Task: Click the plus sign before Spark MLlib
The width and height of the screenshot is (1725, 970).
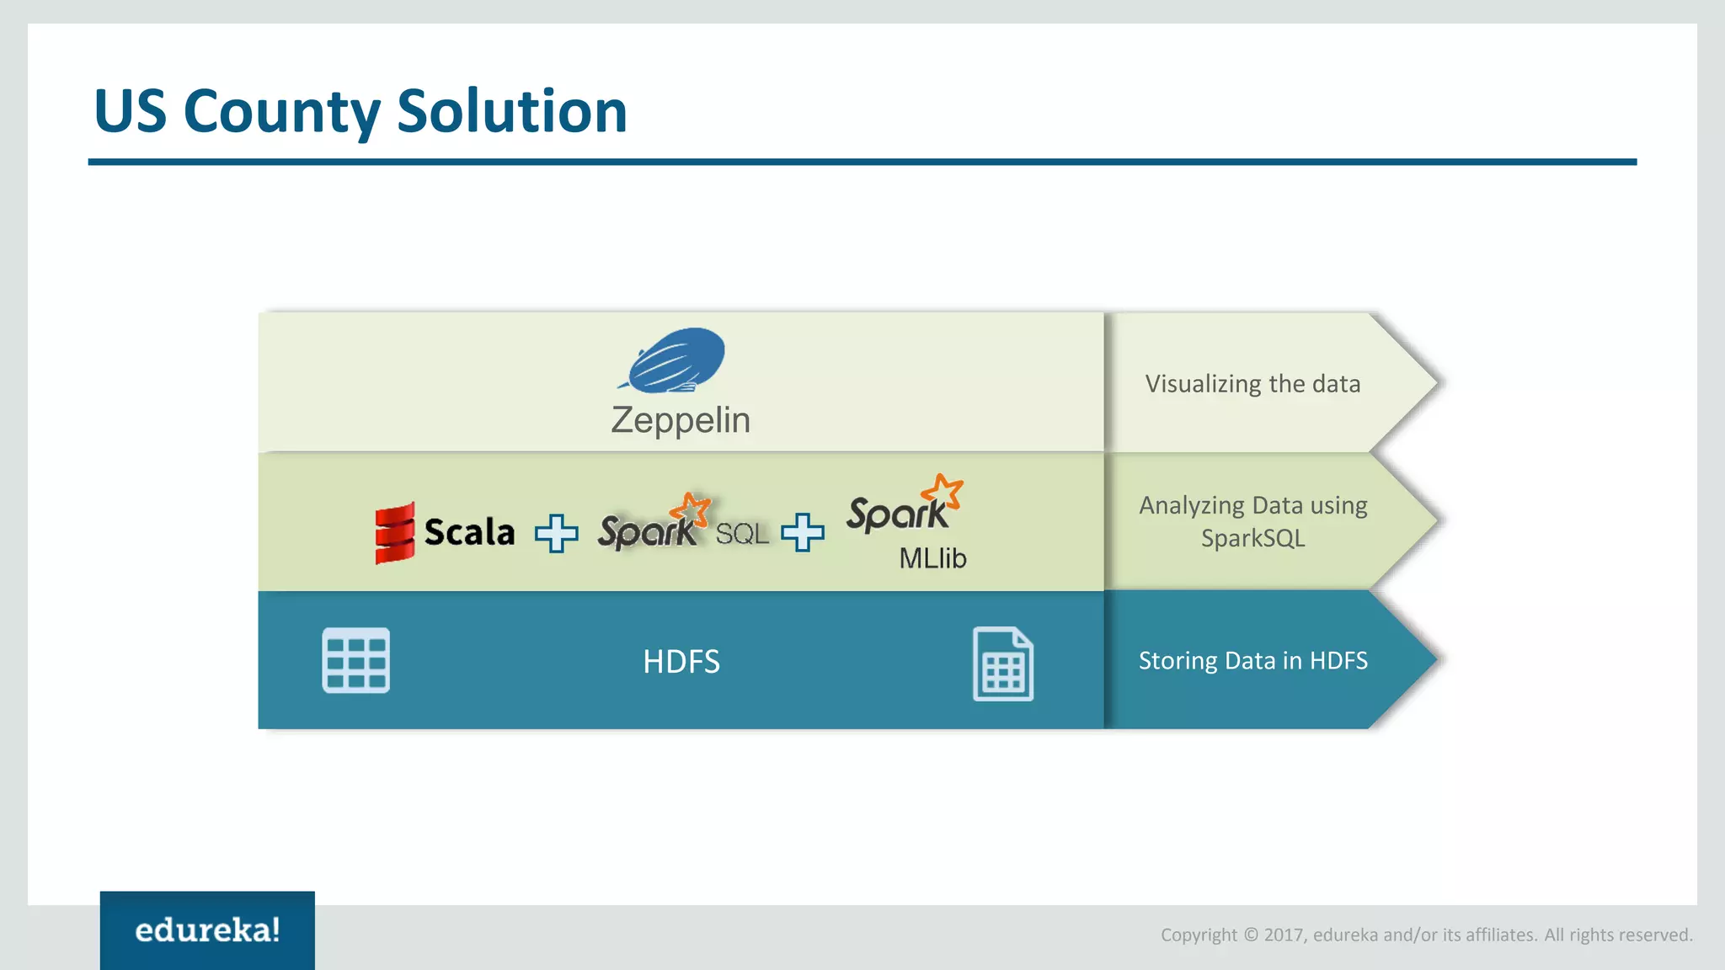Action: point(802,532)
